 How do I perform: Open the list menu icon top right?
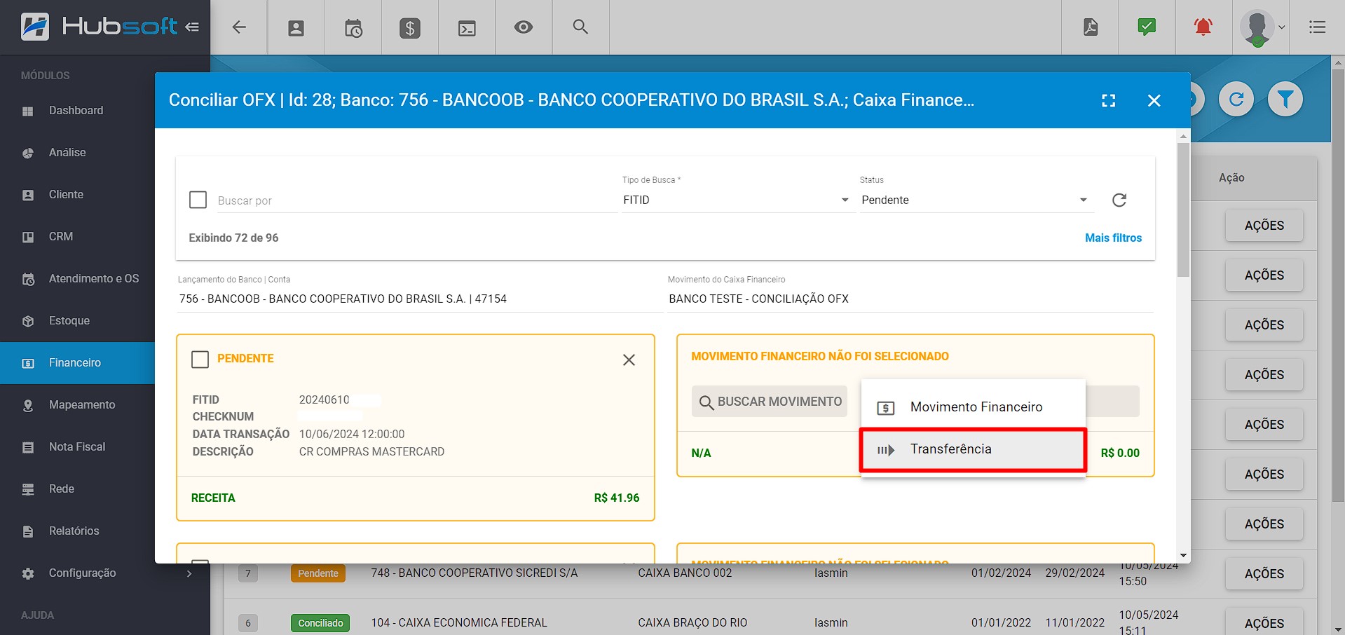click(x=1317, y=27)
